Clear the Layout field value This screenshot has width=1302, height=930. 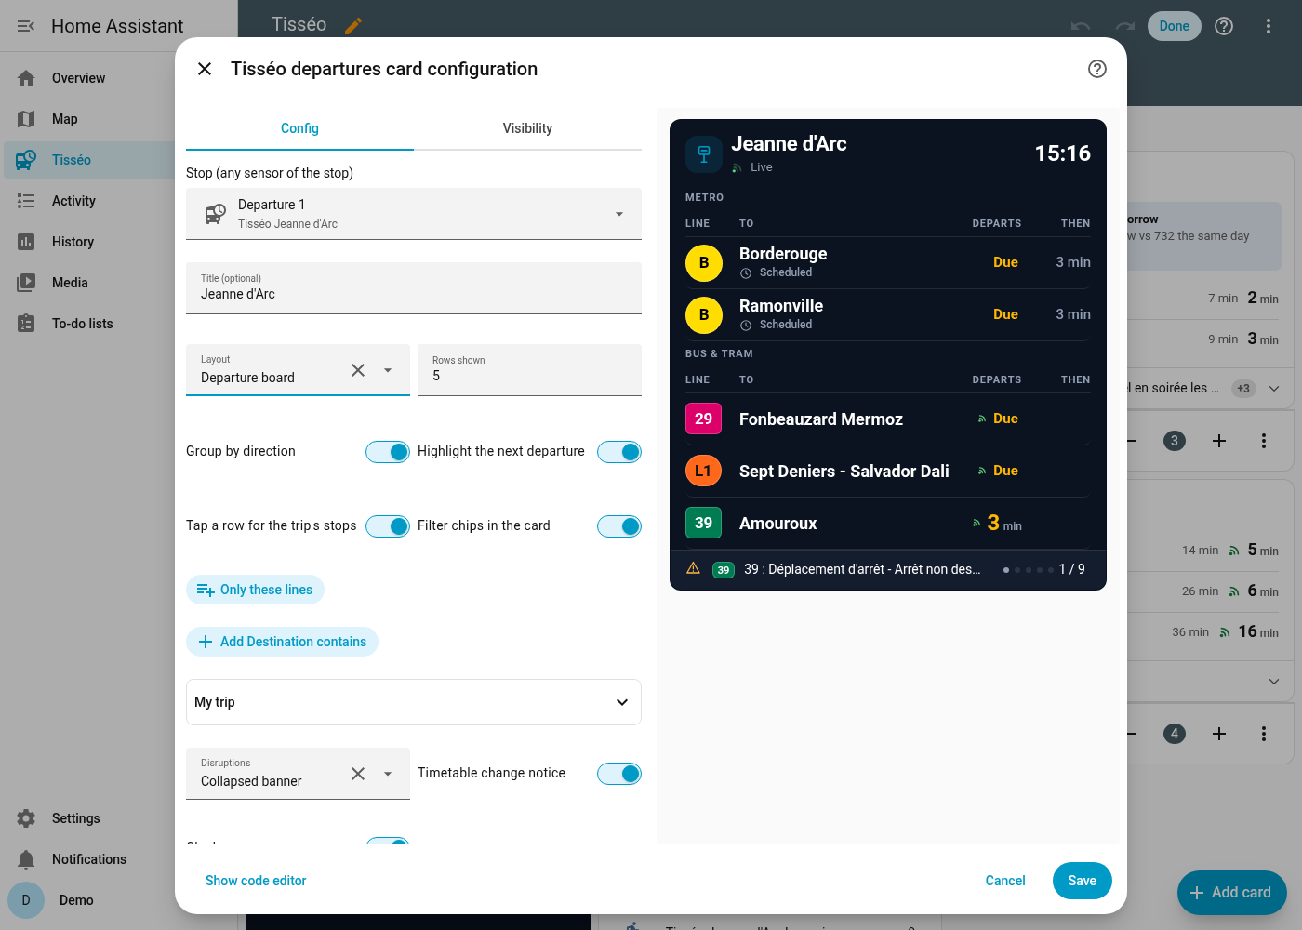click(358, 370)
